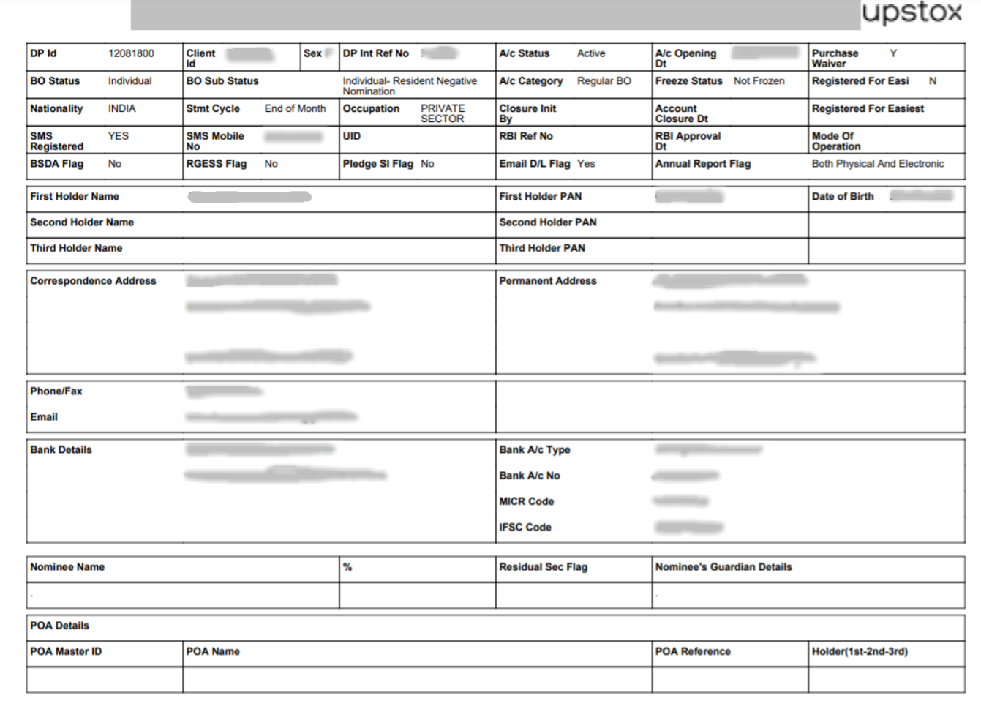
Task: Click the Regular BO account category value
Action: tap(604, 81)
